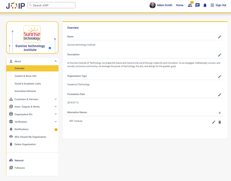Click the Search JOIP input field
The width and height of the screenshot is (231, 181).
(x=53, y=5)
